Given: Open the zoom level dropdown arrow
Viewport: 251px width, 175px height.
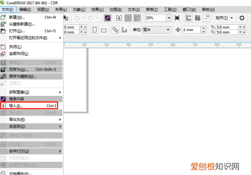Looking at the screenshot, I should pyautogui.click(x=169, y=18).
